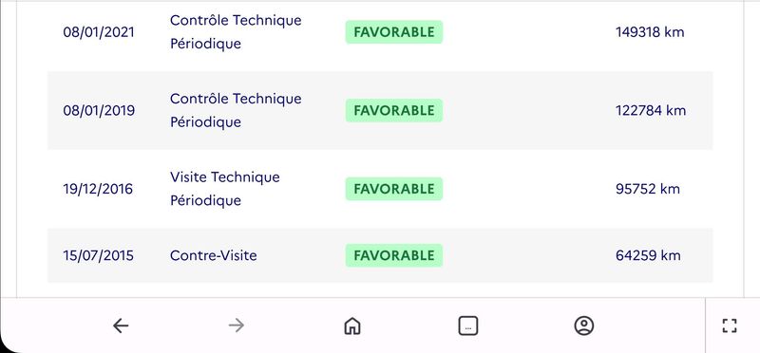Viewport: 760px width, 353px height.
Task: Select the 64259 km mileage value
Action: (x=648, y=255)
